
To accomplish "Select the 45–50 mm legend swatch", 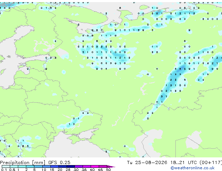I will pos(103,166).
